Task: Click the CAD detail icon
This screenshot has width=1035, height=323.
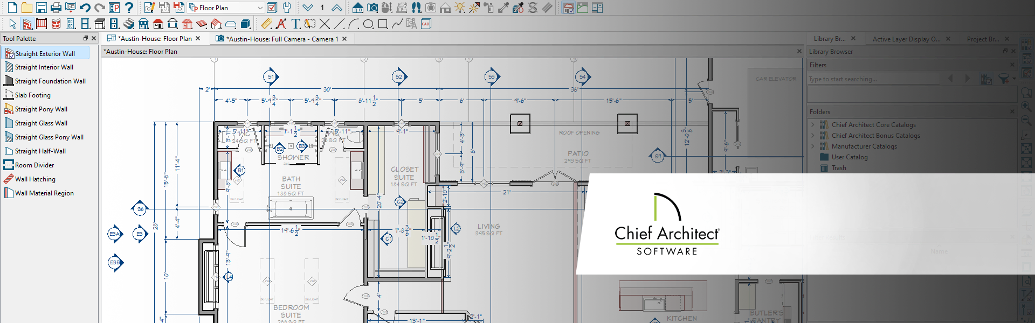Action: pos(426,24)
